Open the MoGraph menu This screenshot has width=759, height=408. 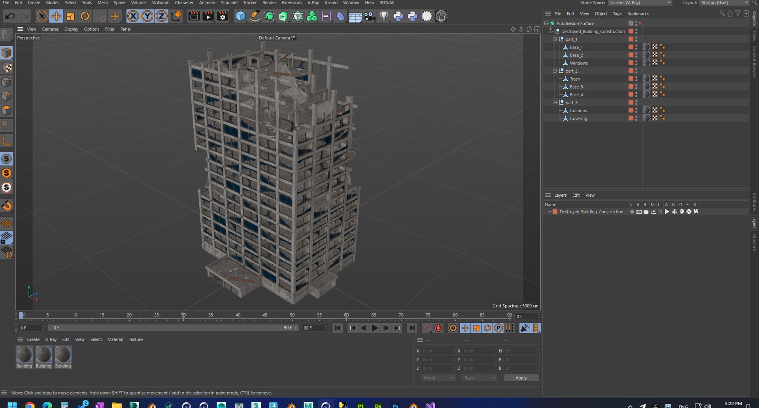[160, 3]
